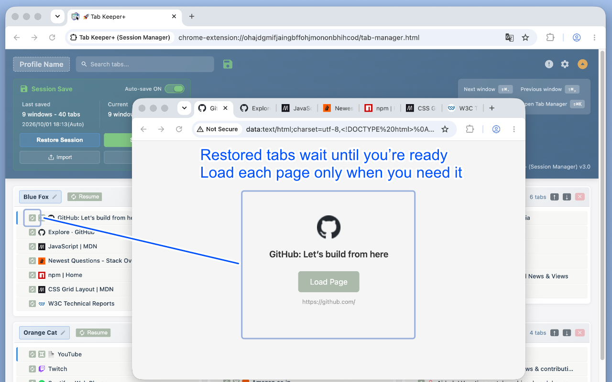
Task: Reload the JavaScript | MDN tab entry
Action: tap(32, 246)
